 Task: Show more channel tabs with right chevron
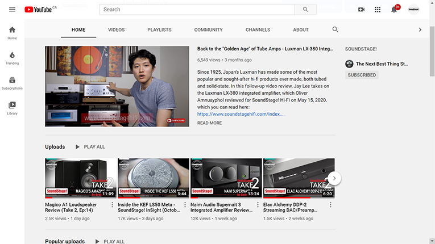(x=420, y=30)
